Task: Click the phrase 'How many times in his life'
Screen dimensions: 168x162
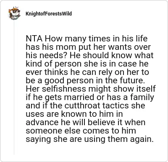Action: [x=96, y=39]
